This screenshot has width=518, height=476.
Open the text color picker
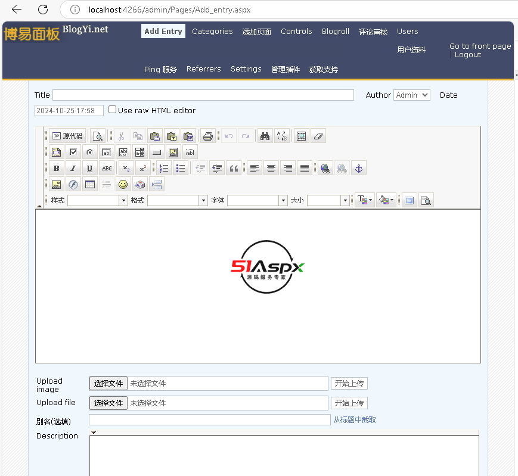coord(365,200)
